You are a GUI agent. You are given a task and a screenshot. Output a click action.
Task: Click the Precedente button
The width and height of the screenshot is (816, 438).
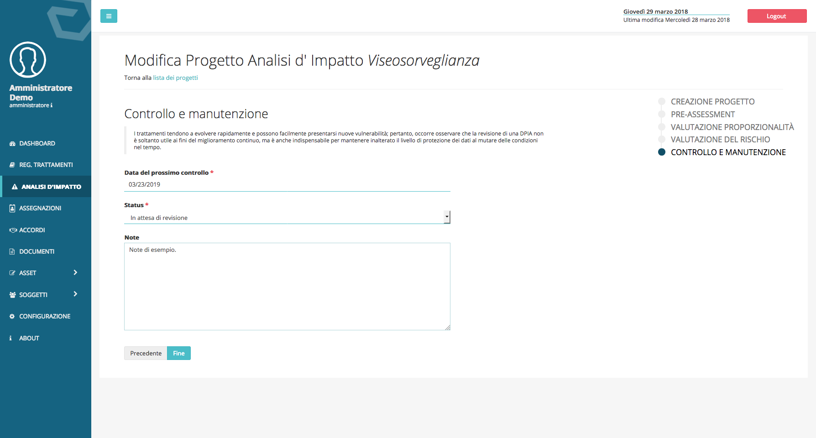tap(146, 353)
